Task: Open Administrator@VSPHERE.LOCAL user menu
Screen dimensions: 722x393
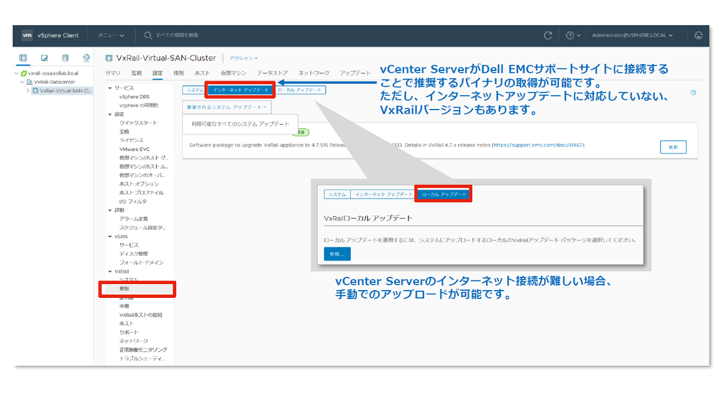Action: pyautogui.click(x=632, y=36)
